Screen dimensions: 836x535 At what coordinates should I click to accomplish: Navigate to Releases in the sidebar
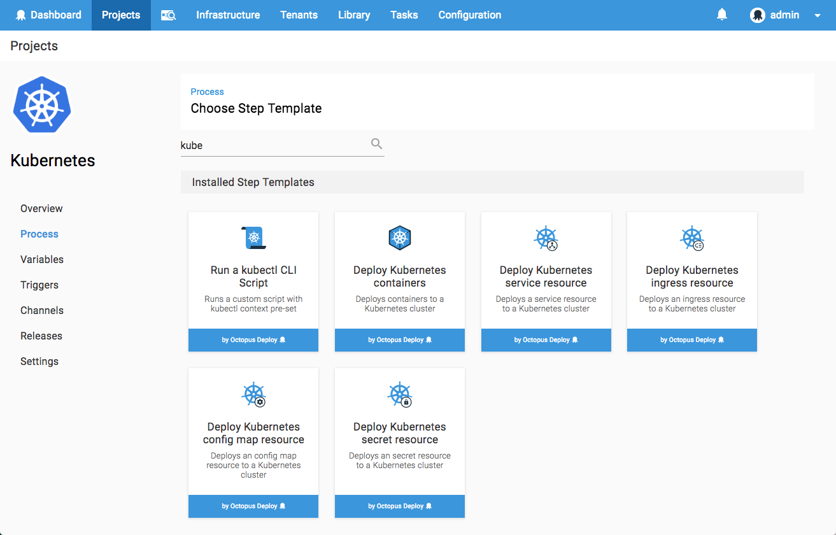coord(41,336)
